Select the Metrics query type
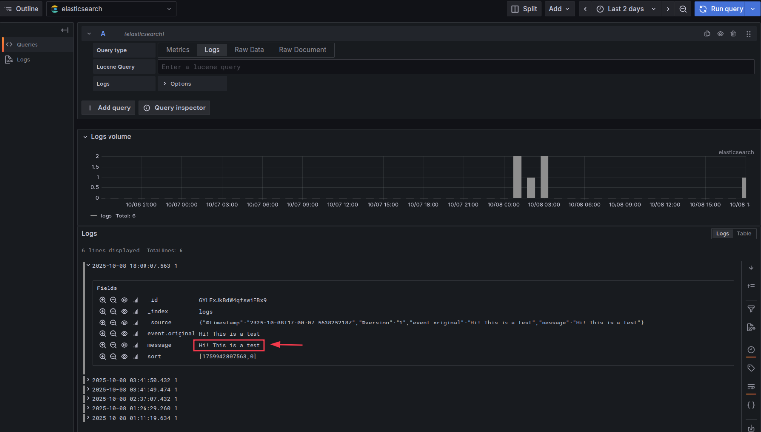This screenshot has width=761, height=432. click(x=178, y=50)
